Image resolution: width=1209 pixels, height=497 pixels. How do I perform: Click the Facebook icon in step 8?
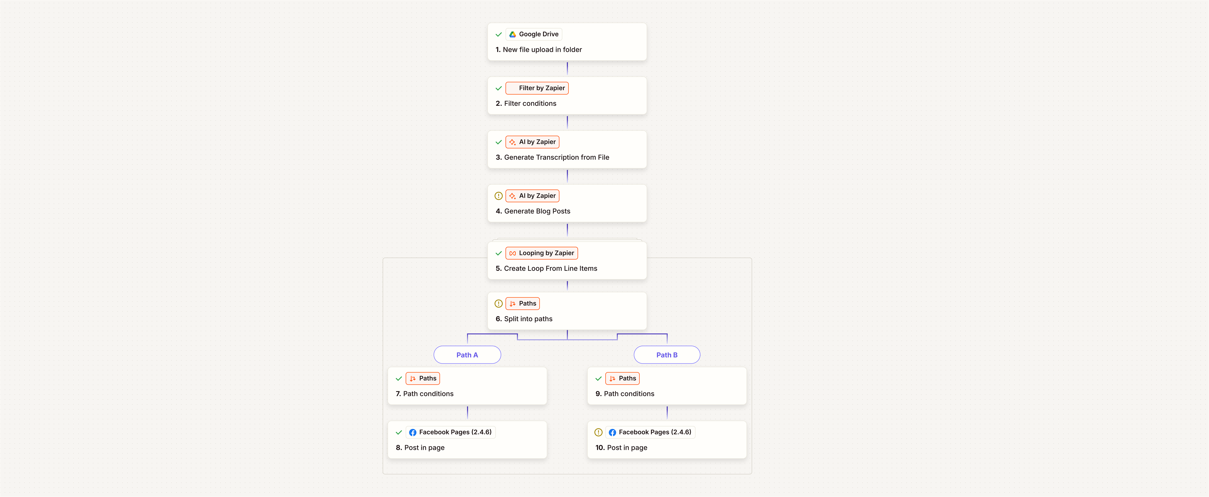(x=413, y=432)
